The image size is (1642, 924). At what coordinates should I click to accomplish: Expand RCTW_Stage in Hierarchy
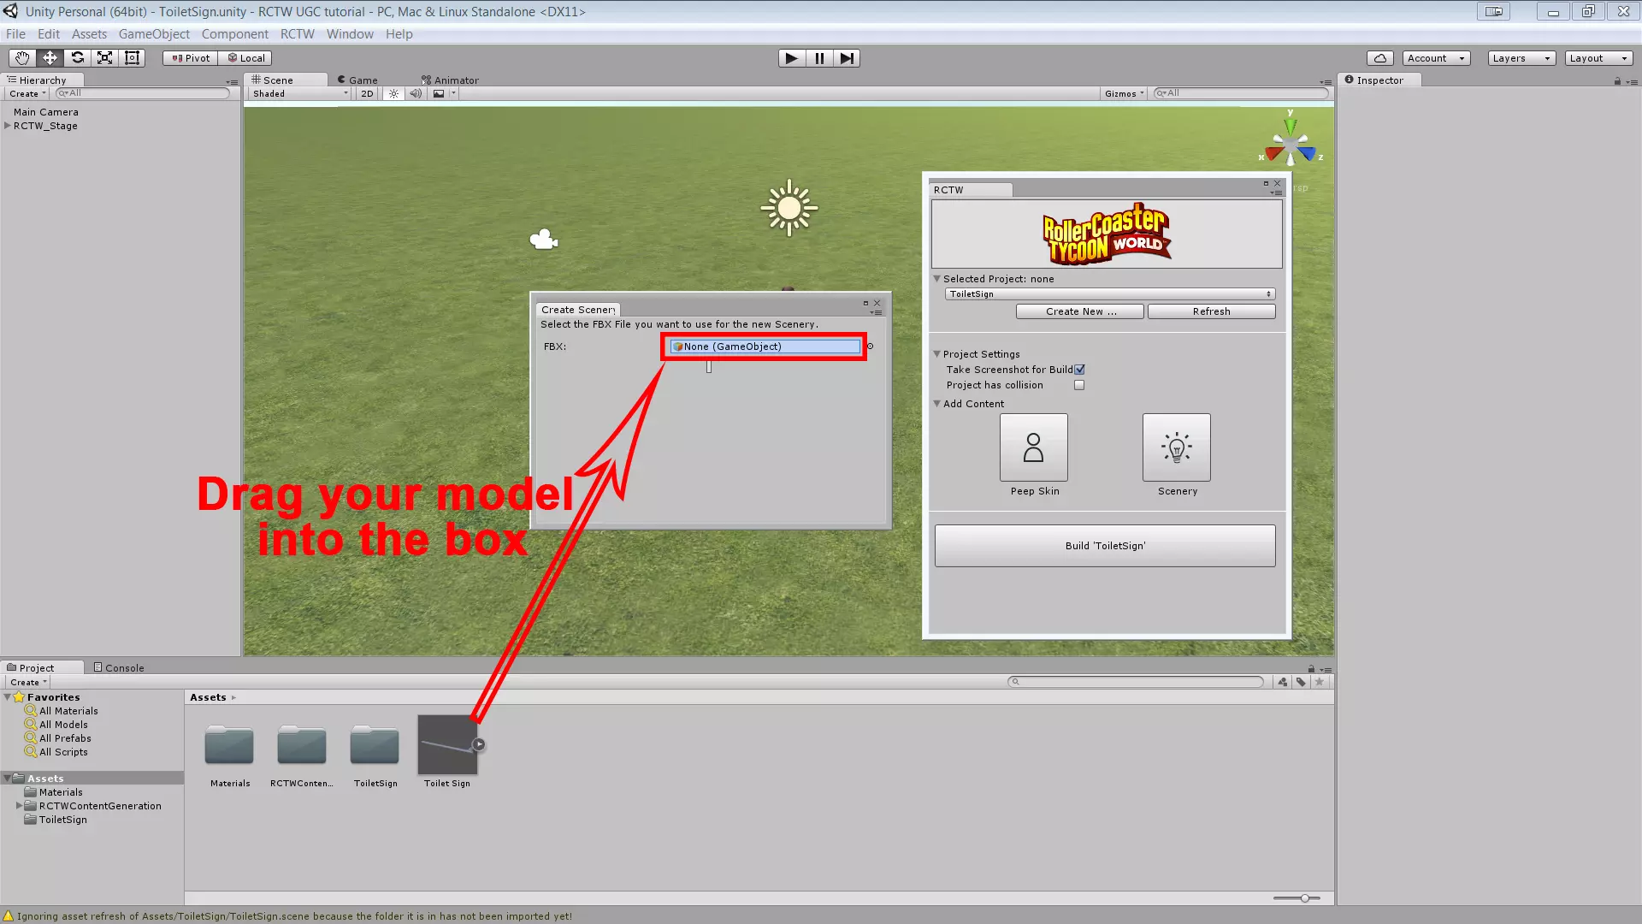point(8,126)
